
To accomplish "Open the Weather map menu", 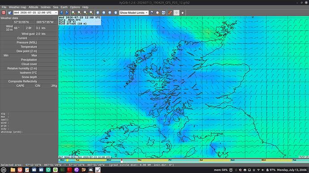I will 17,7.
